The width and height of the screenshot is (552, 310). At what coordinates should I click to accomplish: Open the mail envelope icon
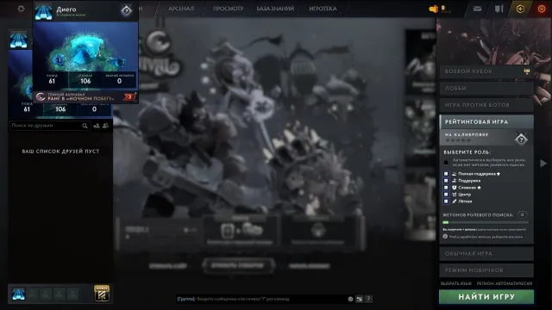[477, 9]
